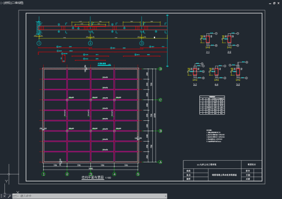Click the command line drag grip

[1, 196]
